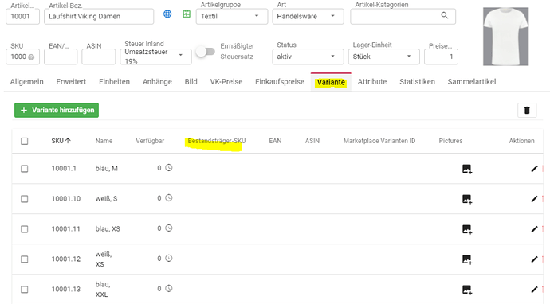The width and height of the screenshot is (550, 304).
Task: Click the variant name blau, M
Action: (106, 169)
